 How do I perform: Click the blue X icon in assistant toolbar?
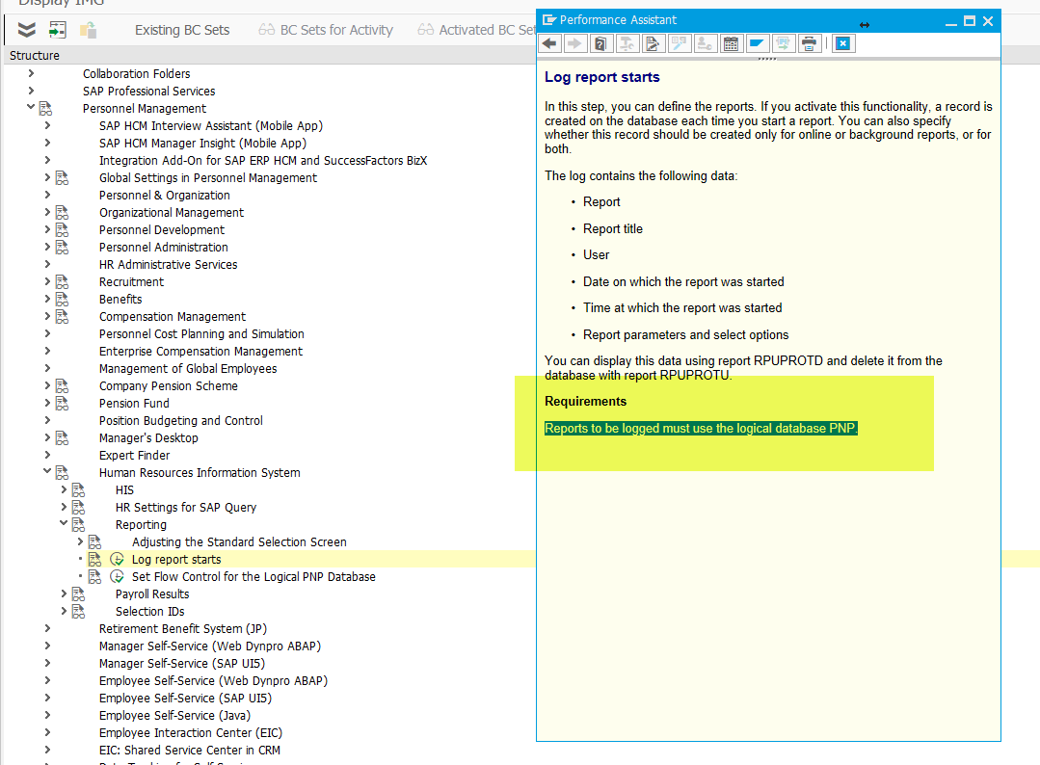(x=843, y=43)
